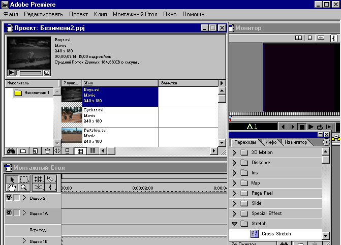Collapse the Stretch transitions folder
The width and height of the screenshot is (341, 245).
(x=234, y=224)
